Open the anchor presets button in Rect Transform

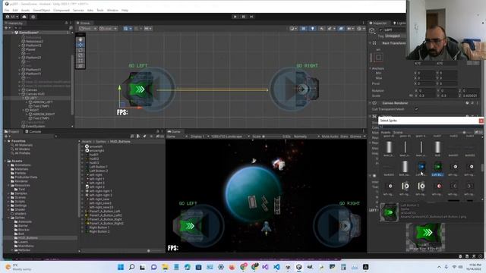(378, 58)
